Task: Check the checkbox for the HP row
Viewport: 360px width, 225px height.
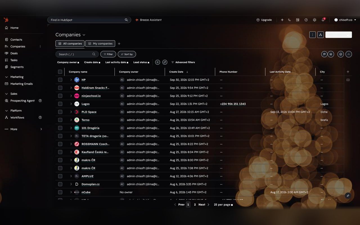Action: coord(60,80)
